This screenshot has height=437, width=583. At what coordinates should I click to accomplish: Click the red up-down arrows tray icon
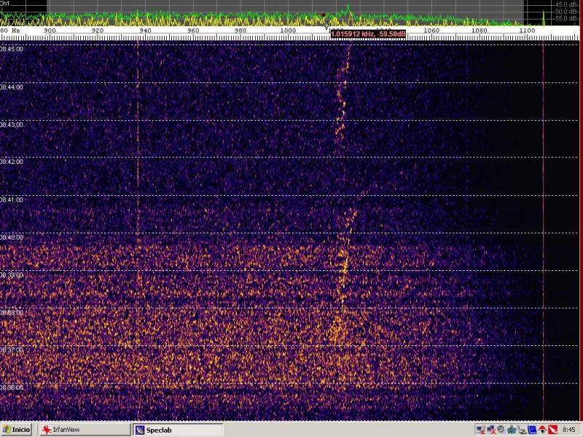click(542, 430)
